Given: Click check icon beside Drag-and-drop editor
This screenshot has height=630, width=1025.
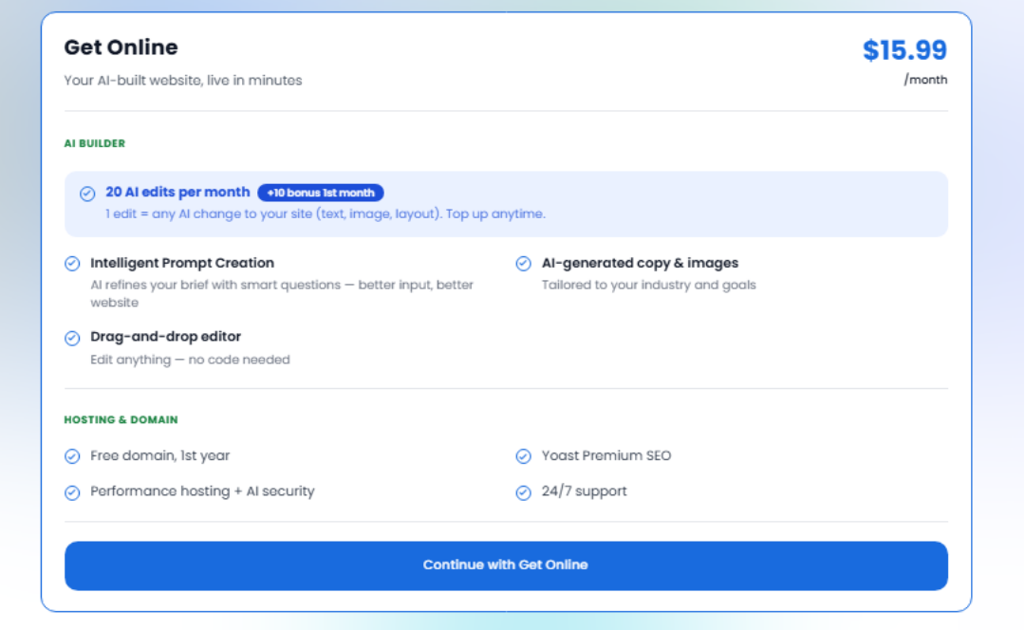Looking at the screenshot, I should [72, 338].
